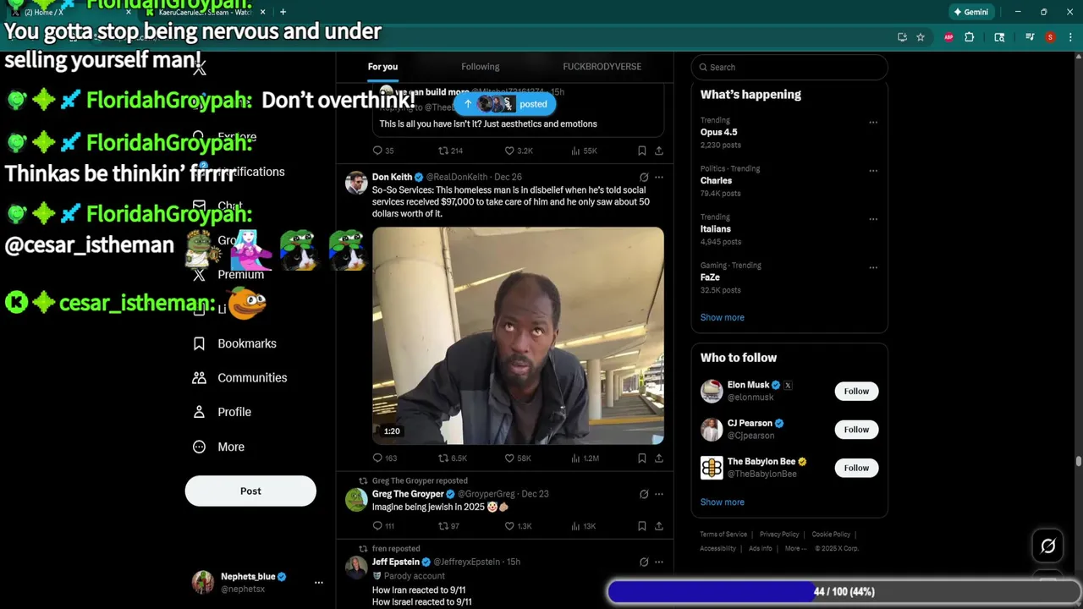The height and width of the screenshot is (609, 1083).
Task: Open Gemini in Chrome
Action: (x=970, y=12)
